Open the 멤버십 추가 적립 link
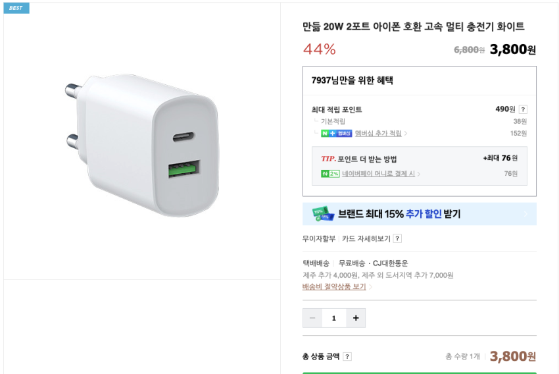559x374 pixels. [378, 134]
